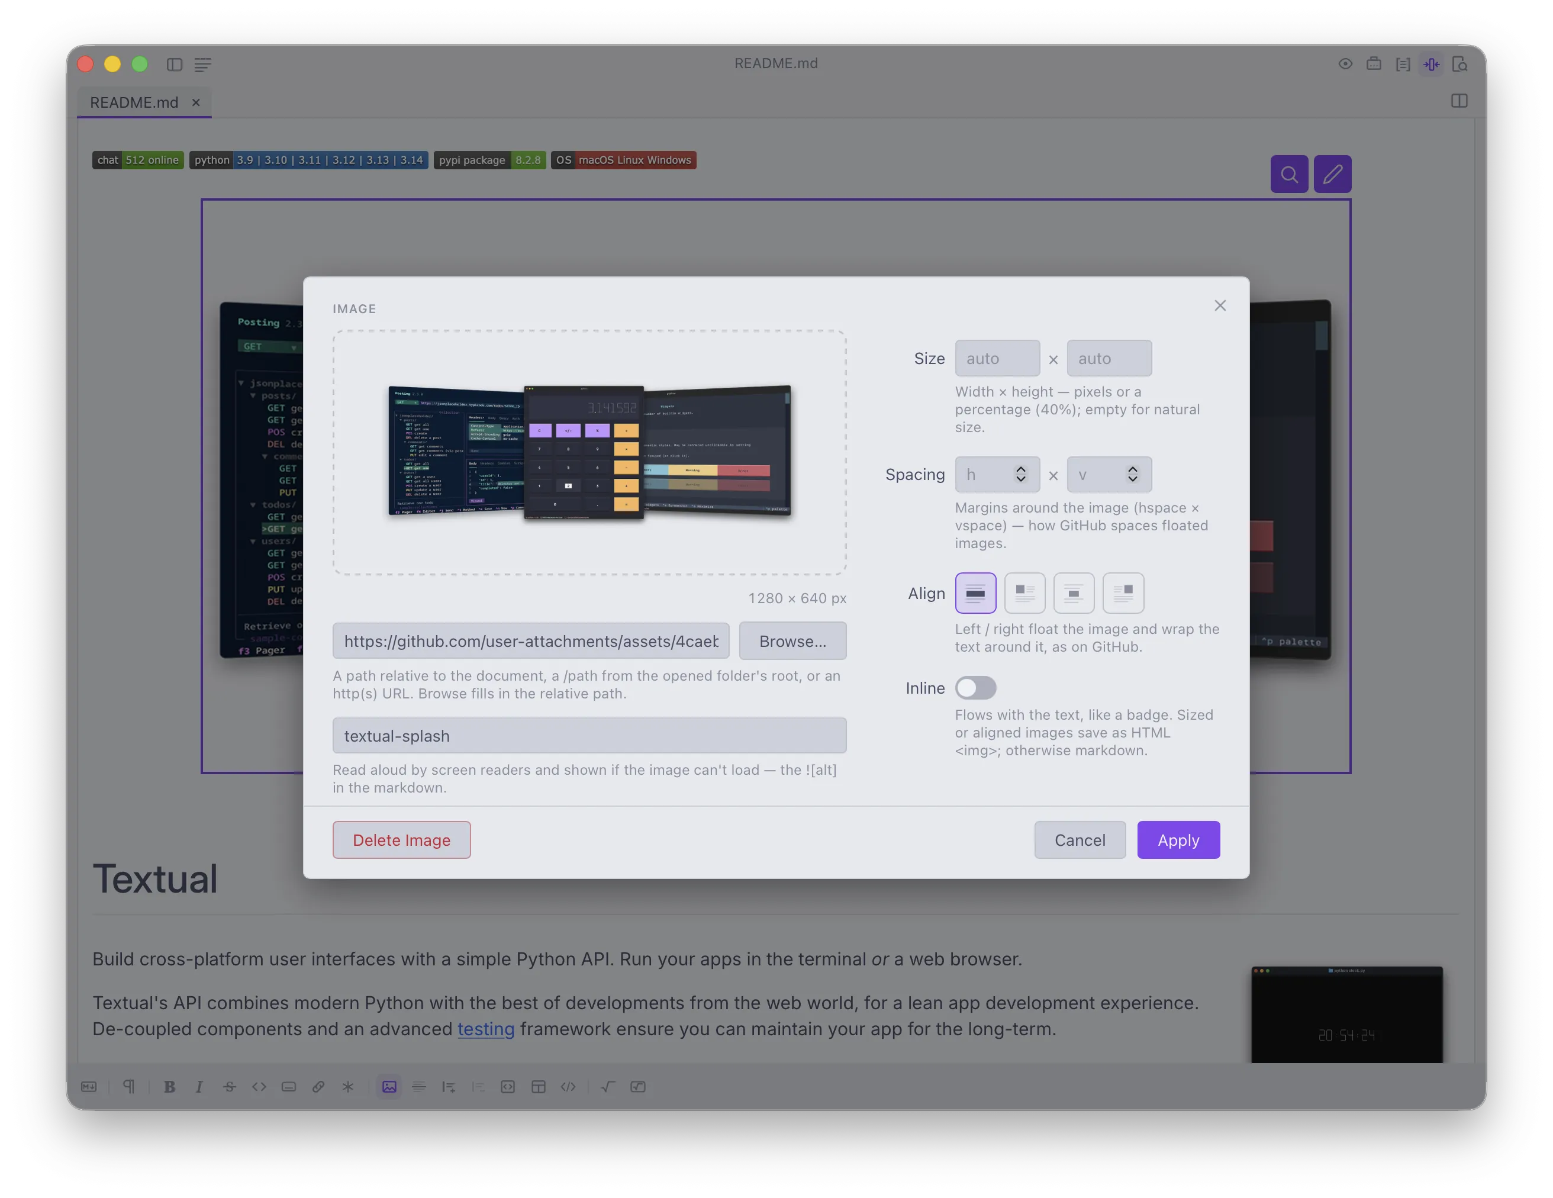
Task: Click the split editor icon below title bar
Action: tap(1459, 101)
